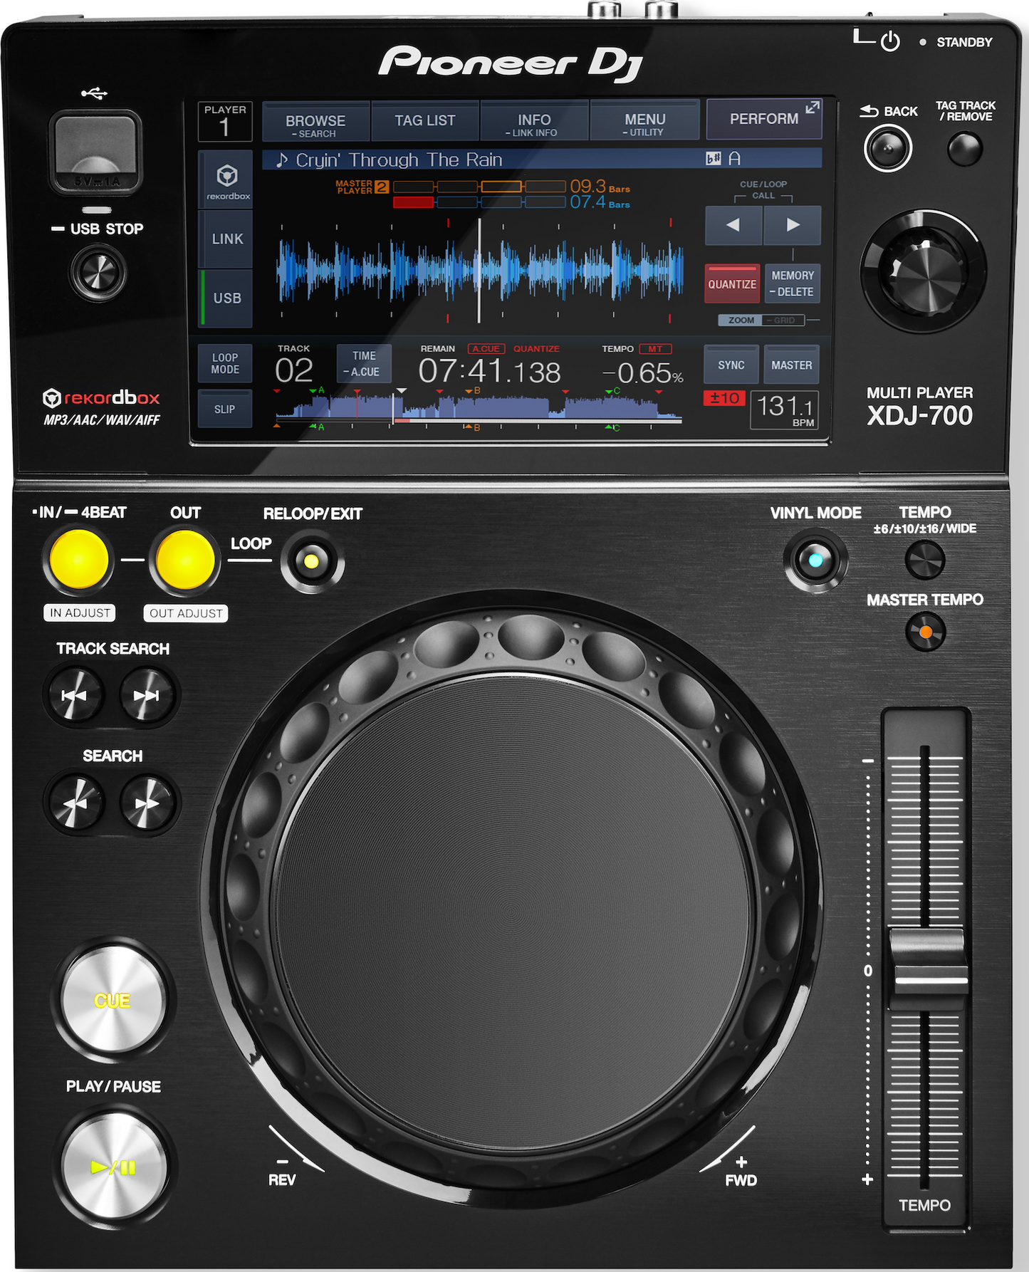Tap the 131.1 BPM display
The image size is (1029, 1272).
click(x=784, y=410)
